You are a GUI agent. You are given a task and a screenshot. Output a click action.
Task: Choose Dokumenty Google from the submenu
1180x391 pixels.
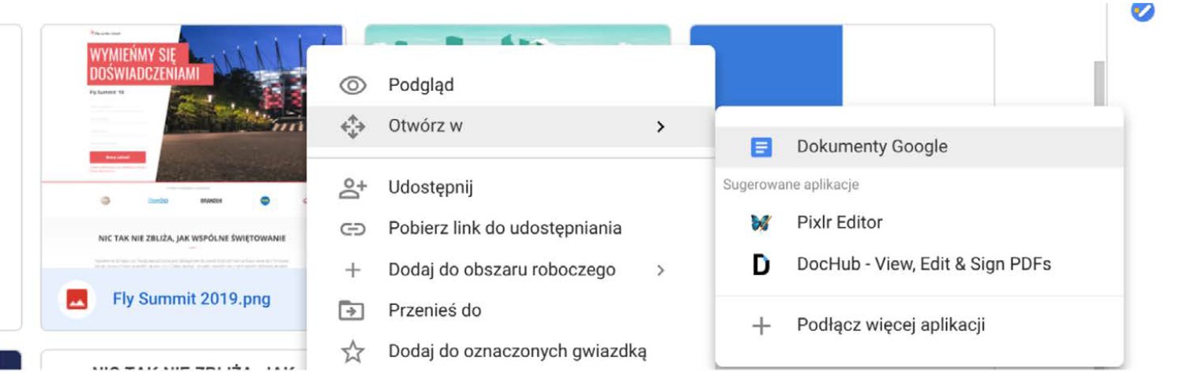pos(871,147)
